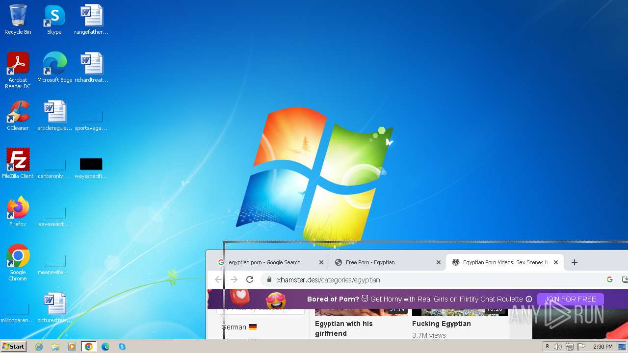The image size is (628, 353).
Task: Open Internet Explorer from the taskbar
Action: (x=39, y=347)
